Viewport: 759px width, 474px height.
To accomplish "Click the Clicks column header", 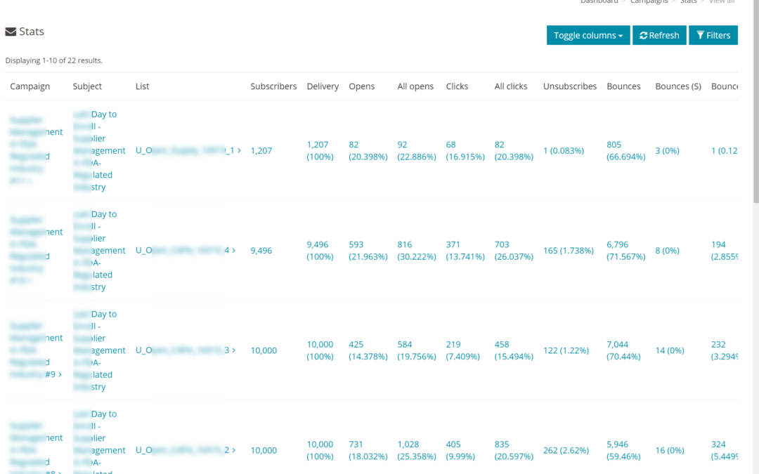I will click(457, 86).
